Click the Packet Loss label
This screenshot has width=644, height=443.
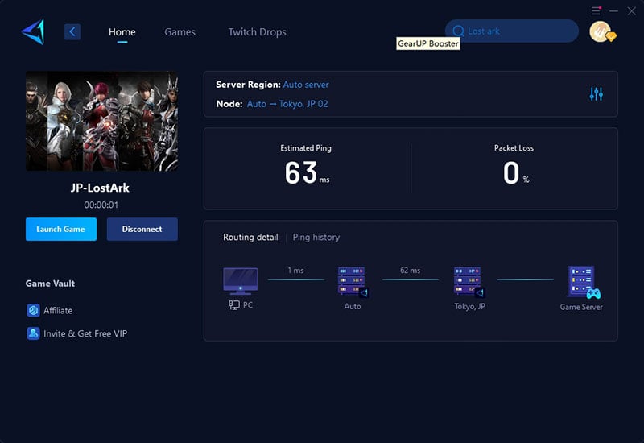coord(514,148)
